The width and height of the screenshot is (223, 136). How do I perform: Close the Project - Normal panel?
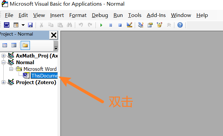54,35
